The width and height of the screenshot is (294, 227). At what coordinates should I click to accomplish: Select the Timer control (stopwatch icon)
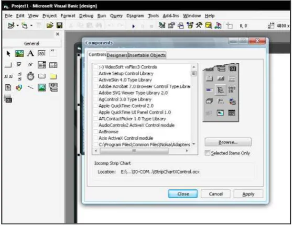(x=30, y=76)
